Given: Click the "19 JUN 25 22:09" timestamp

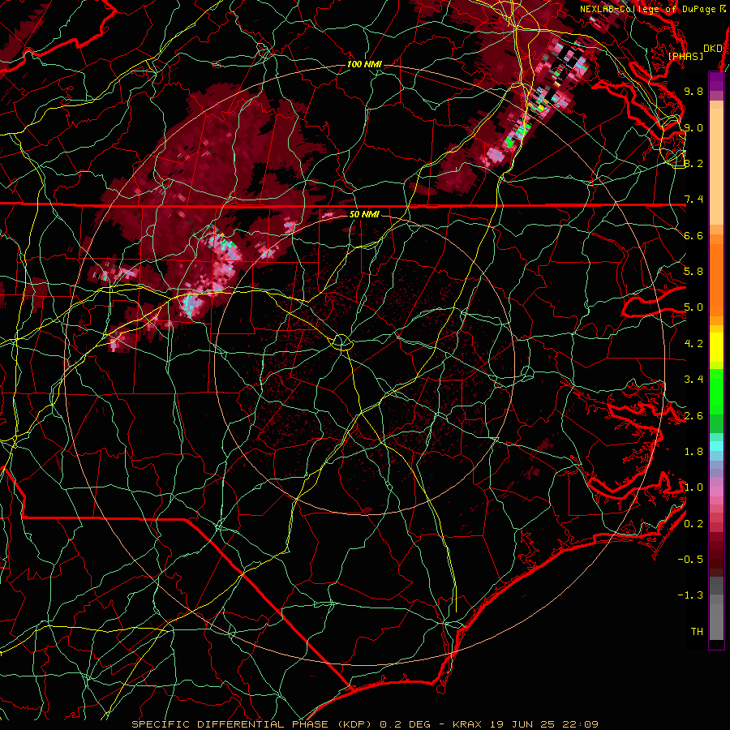Looking at the screenshot, I should [543, 724].
